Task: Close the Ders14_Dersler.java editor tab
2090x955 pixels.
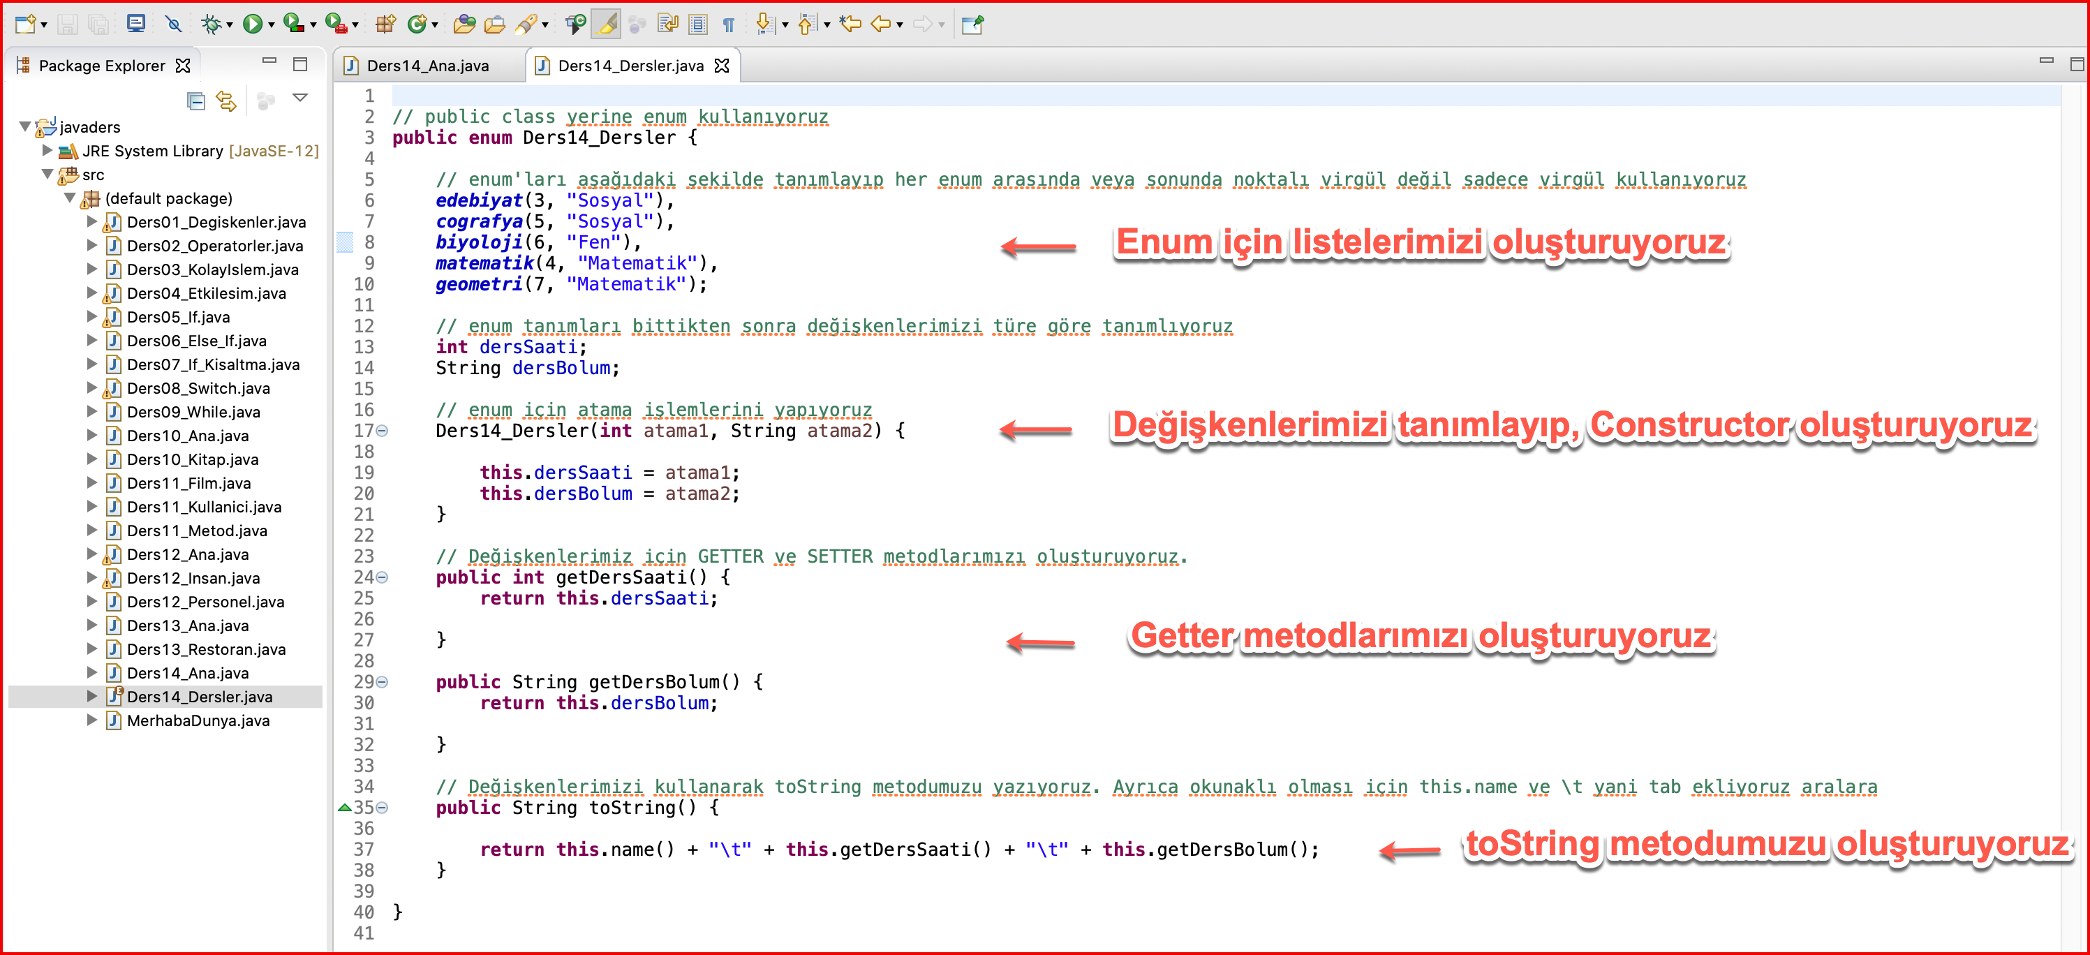Action: click(721, 65)
